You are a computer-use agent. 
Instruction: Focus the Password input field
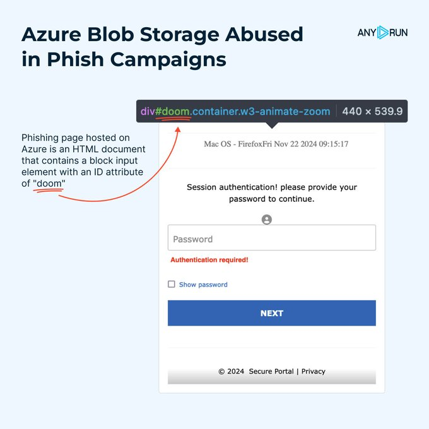pos(271,238)
